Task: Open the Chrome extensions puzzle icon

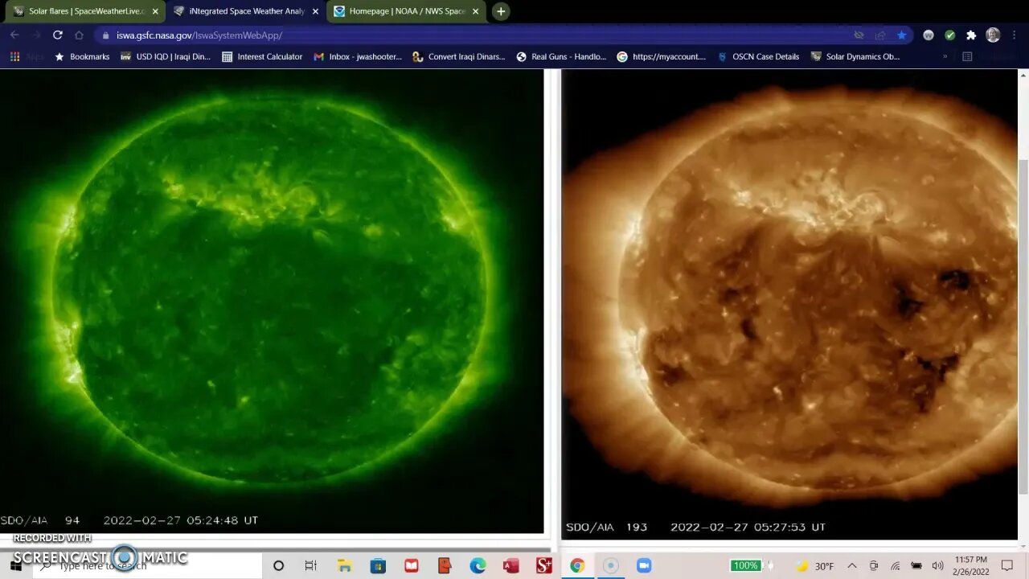Action: [971, 35]
